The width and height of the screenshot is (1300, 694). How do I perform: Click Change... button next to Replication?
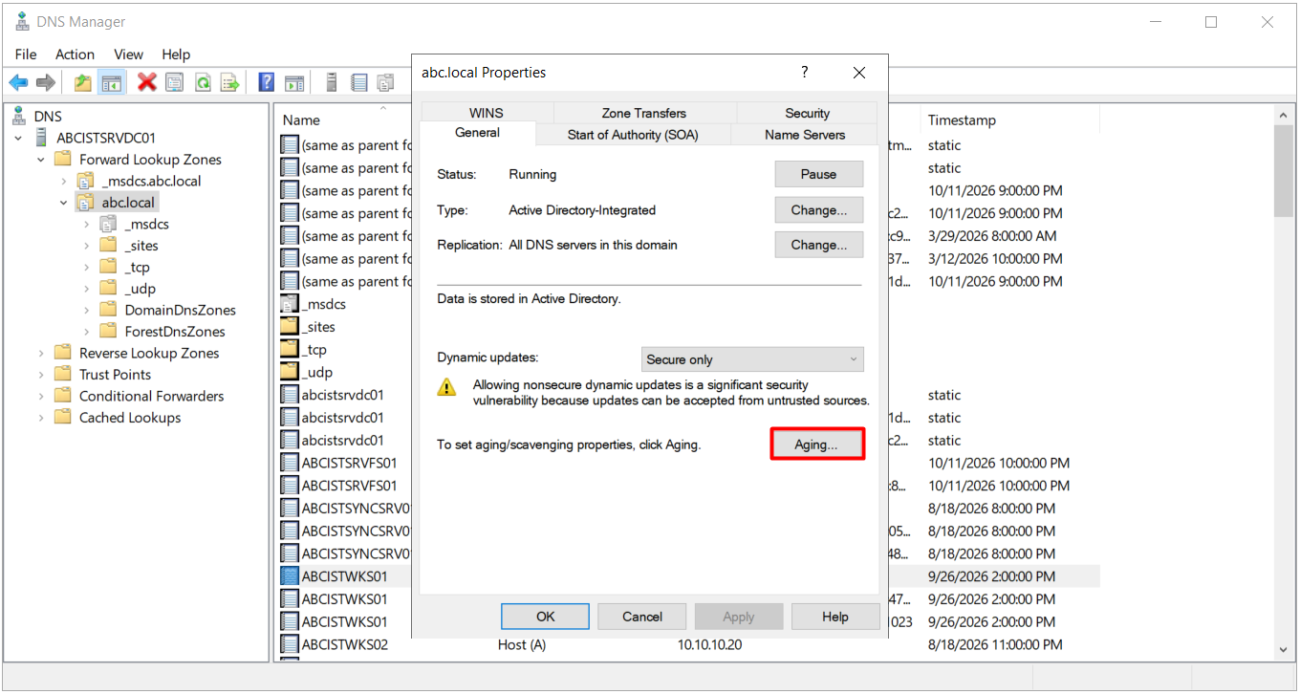click(x=818, y=245)
